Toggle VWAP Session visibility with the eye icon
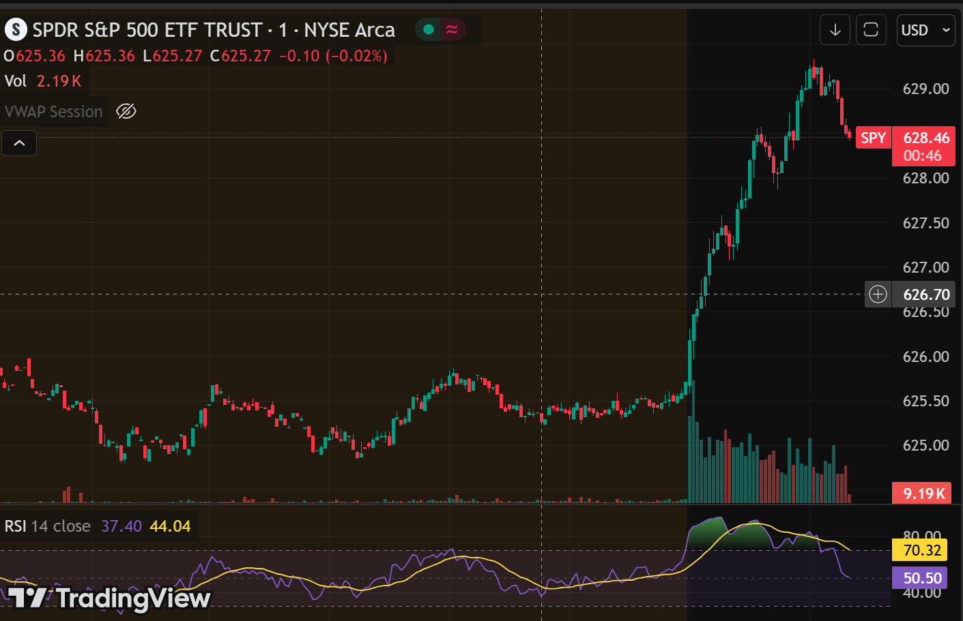This screenshot has width=963, height=621. tap(126, 111)
